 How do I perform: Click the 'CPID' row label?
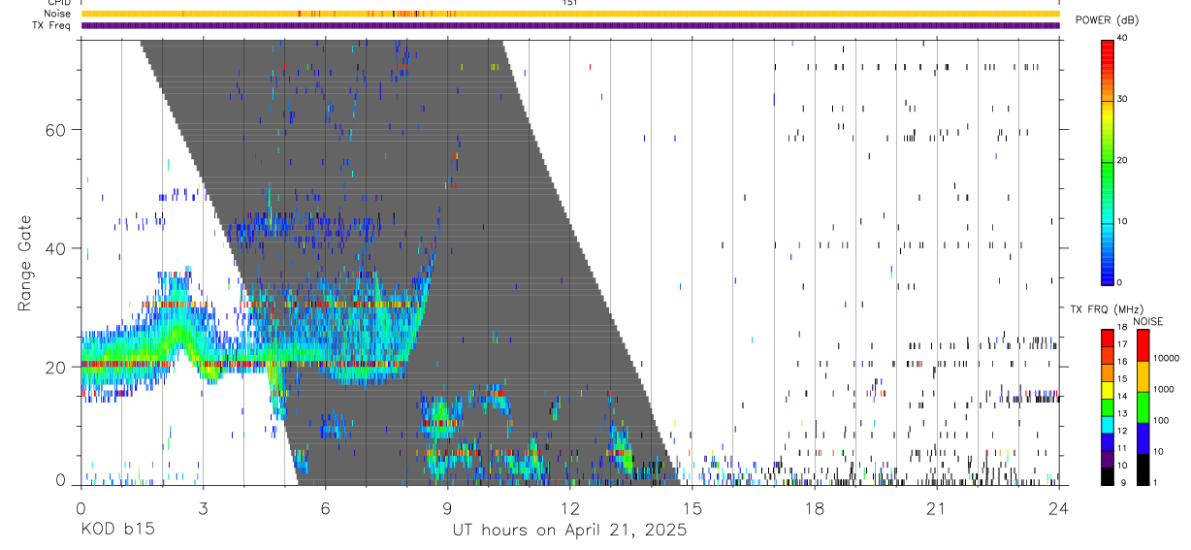60,3
